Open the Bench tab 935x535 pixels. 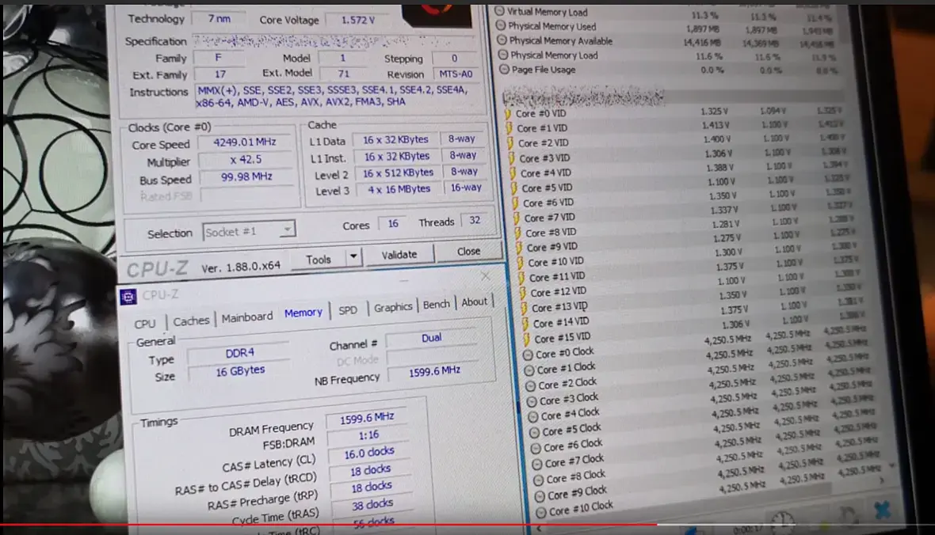coord(437,305)
